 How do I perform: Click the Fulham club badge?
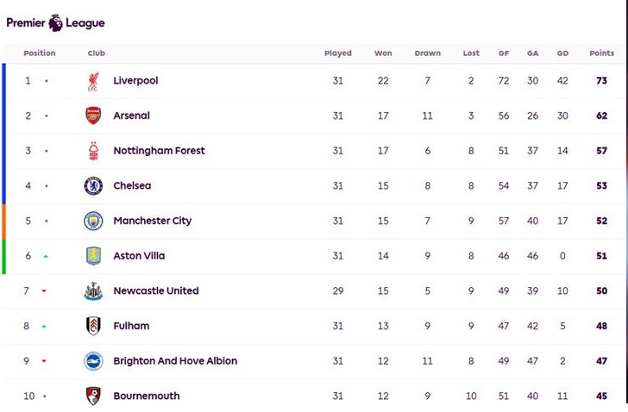93,326
